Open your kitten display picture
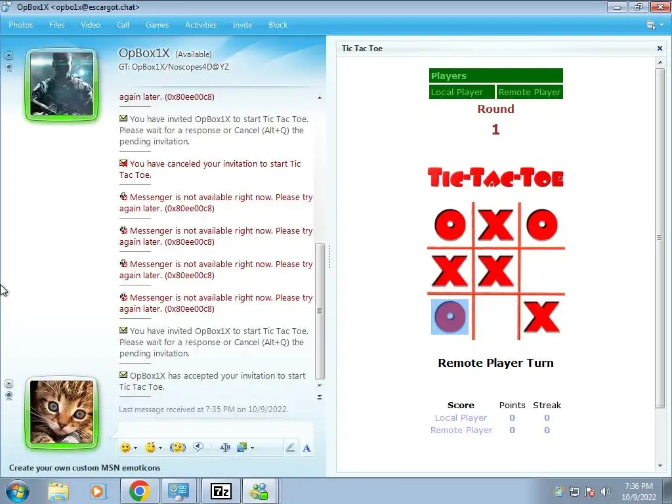 coord(62,413)
